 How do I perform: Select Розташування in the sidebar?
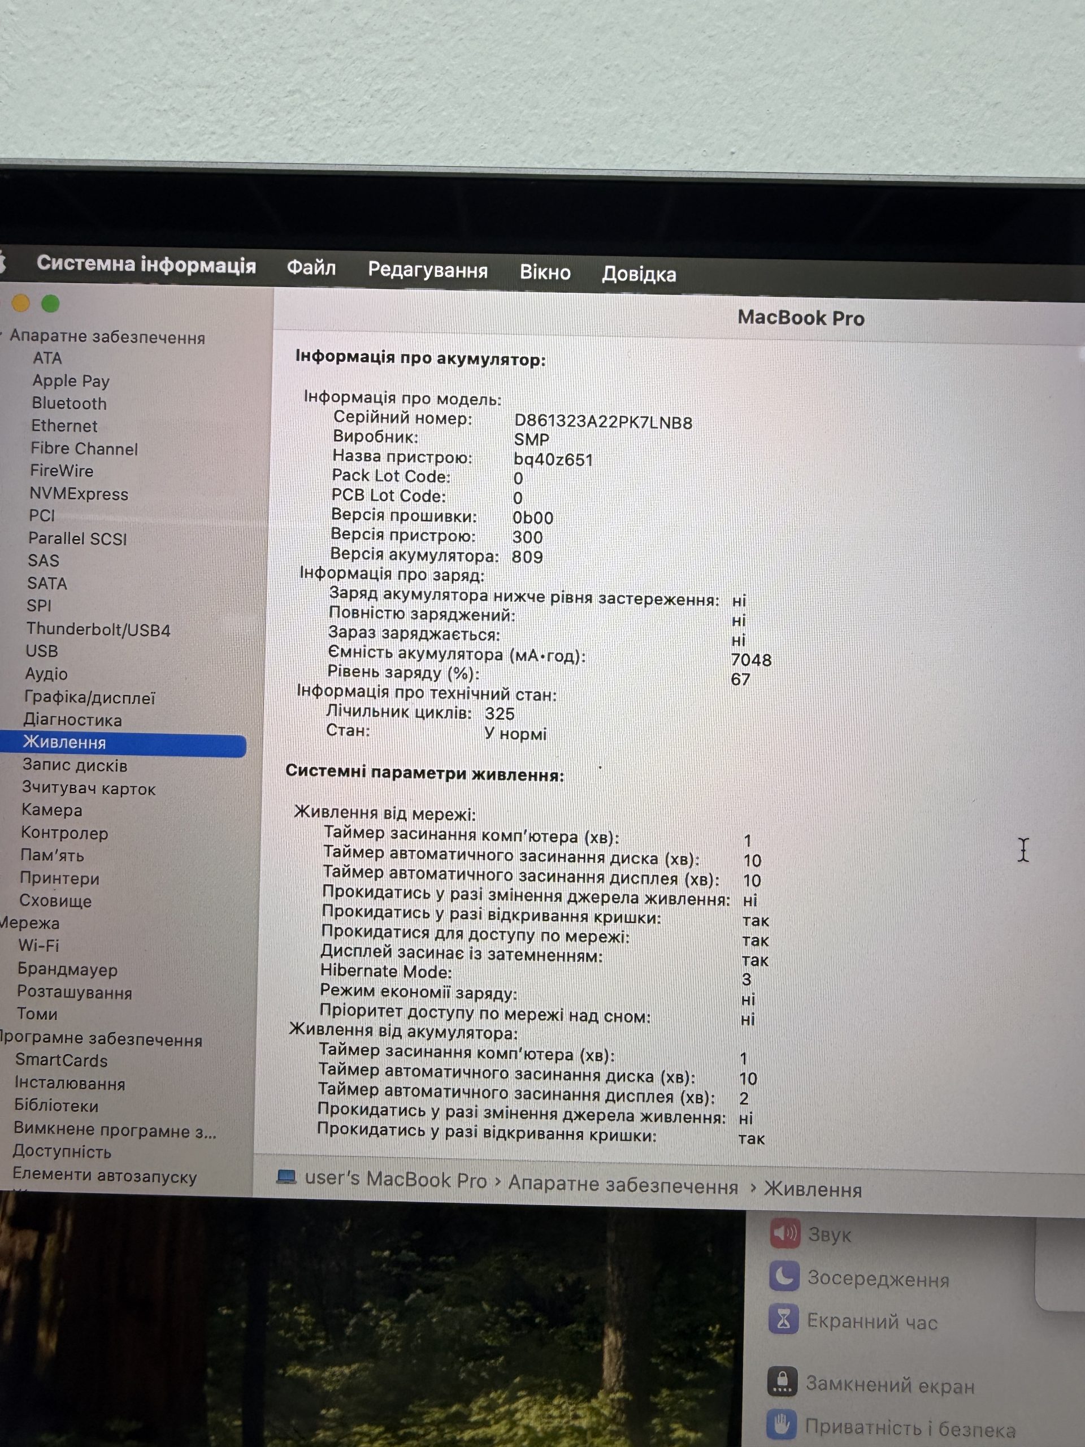75,993
